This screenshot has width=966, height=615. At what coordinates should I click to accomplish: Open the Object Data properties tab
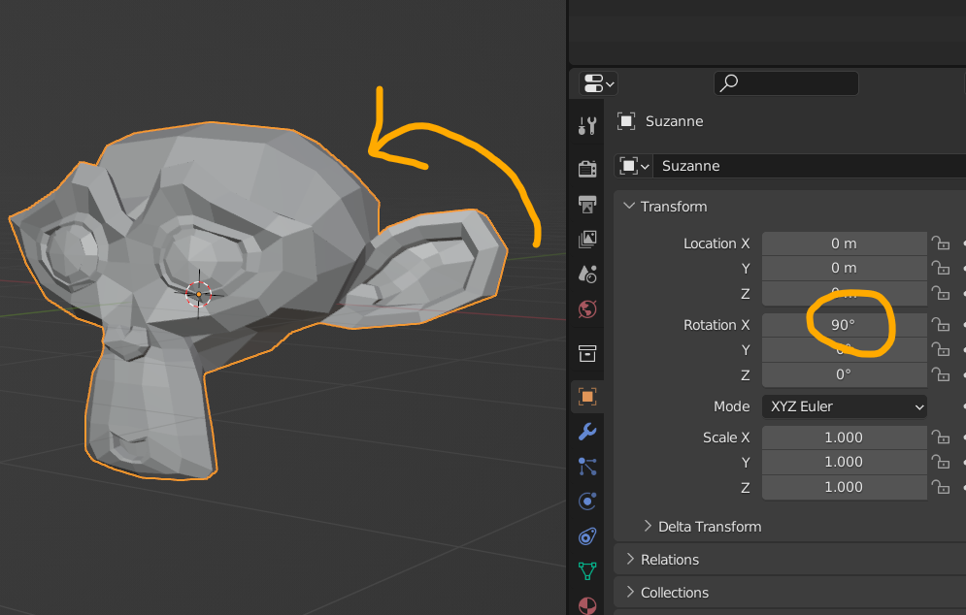(587, 571)
